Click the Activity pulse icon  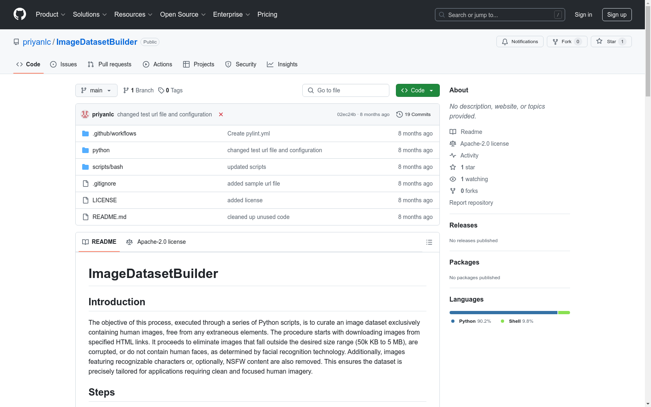tap(453, 155)
